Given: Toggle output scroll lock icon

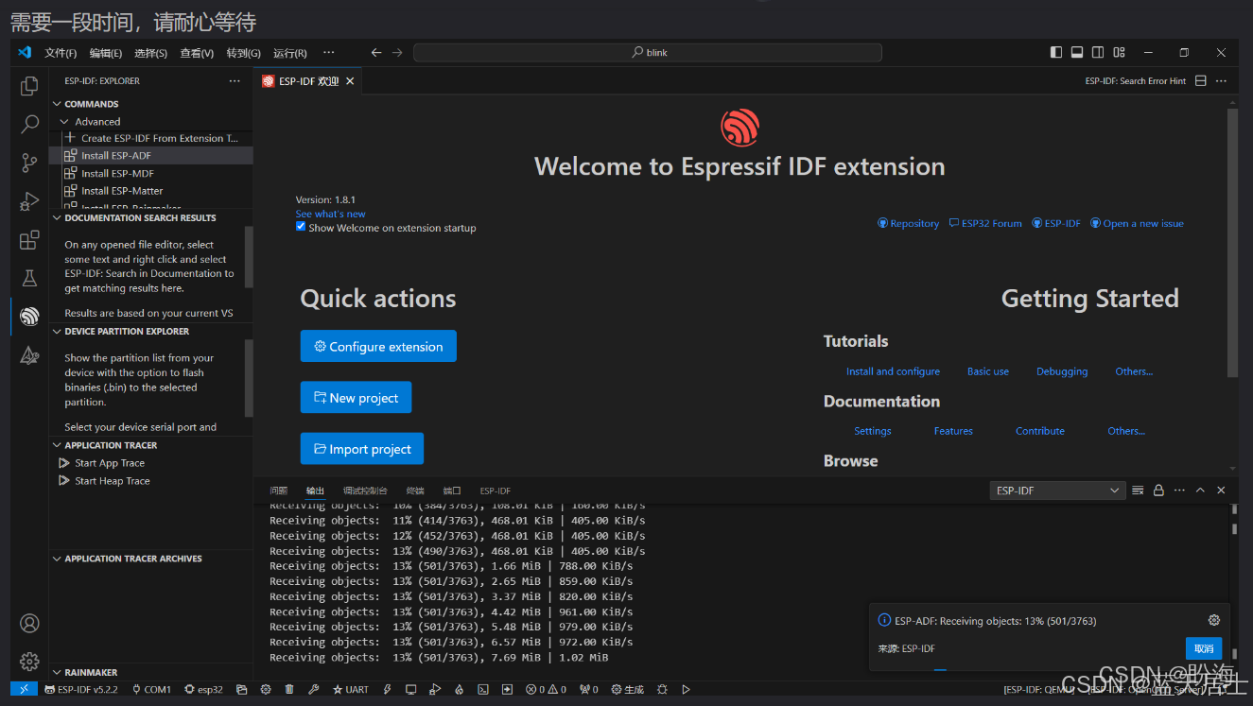Looking at the screenshot, I should (x=1158, y=491).
